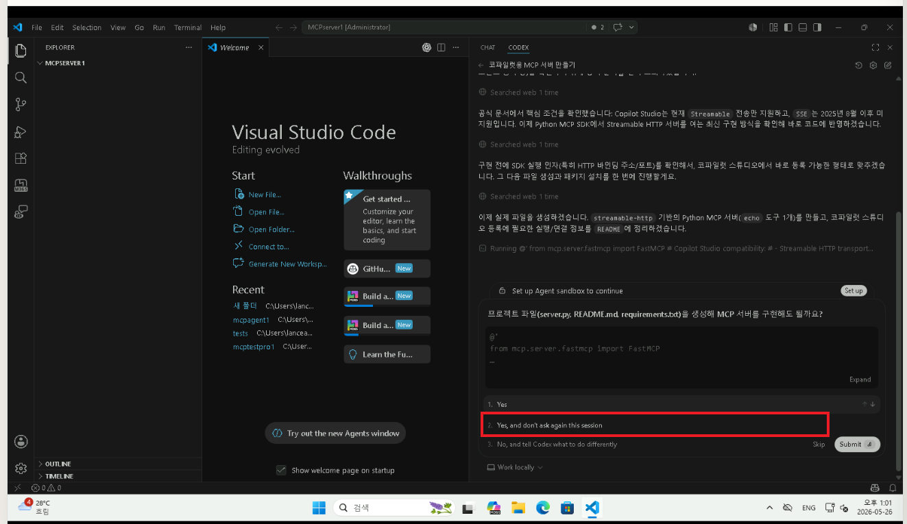Go back using title bar arrow
The image size is (907, 524).
pyautogui.click(x=278, y=27)
